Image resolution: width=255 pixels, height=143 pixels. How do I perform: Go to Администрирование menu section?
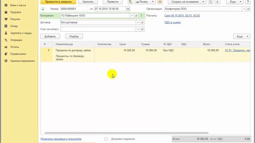22,61
